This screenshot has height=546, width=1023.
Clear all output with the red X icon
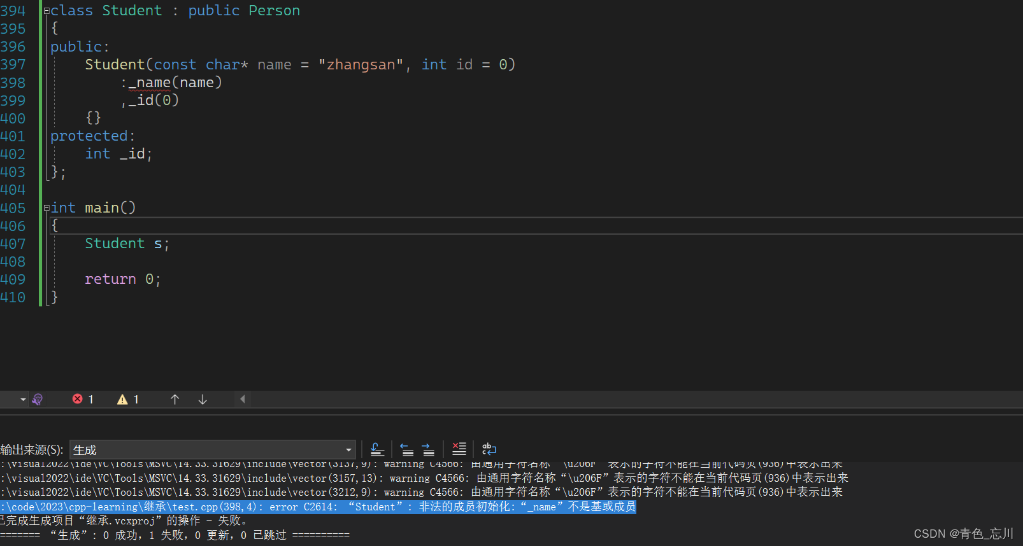coord(459,449)
